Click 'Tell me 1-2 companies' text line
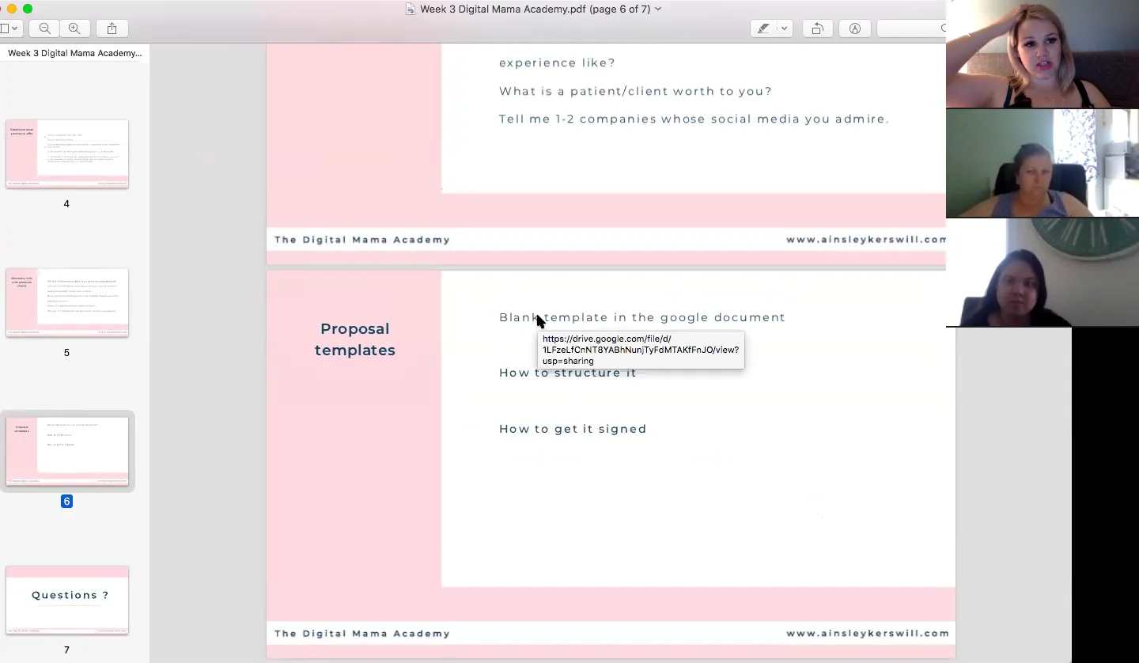Image resolution: width=1139 pixels, height=663 pixels. [694, 119]
